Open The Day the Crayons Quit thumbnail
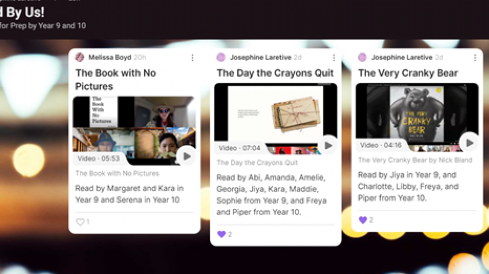 [x=276, y=118]
